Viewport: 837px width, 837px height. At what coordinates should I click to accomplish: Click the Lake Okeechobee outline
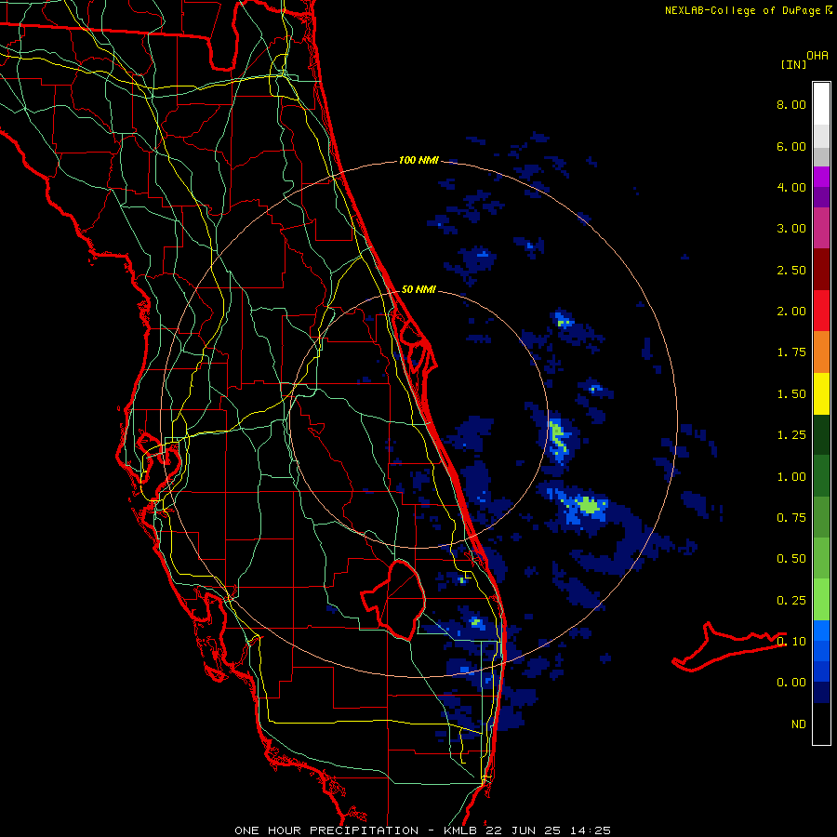393,600
